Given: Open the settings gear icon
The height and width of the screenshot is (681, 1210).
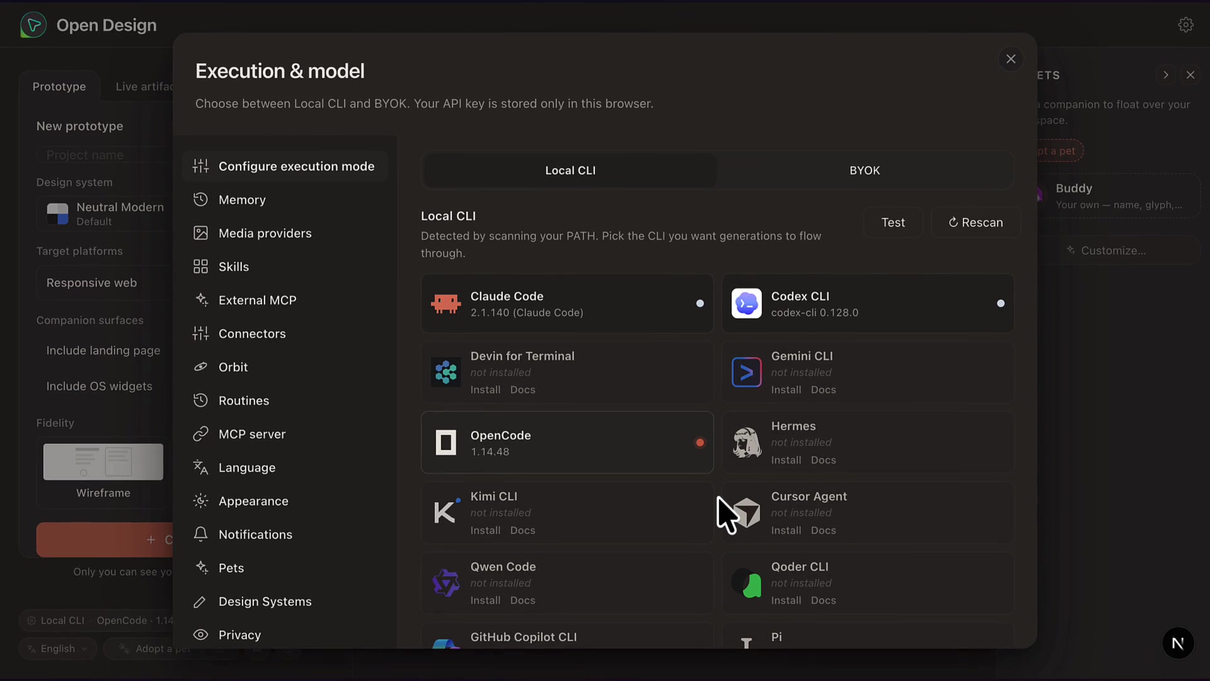Looking at the screenshot, I should pos(1185,25).
